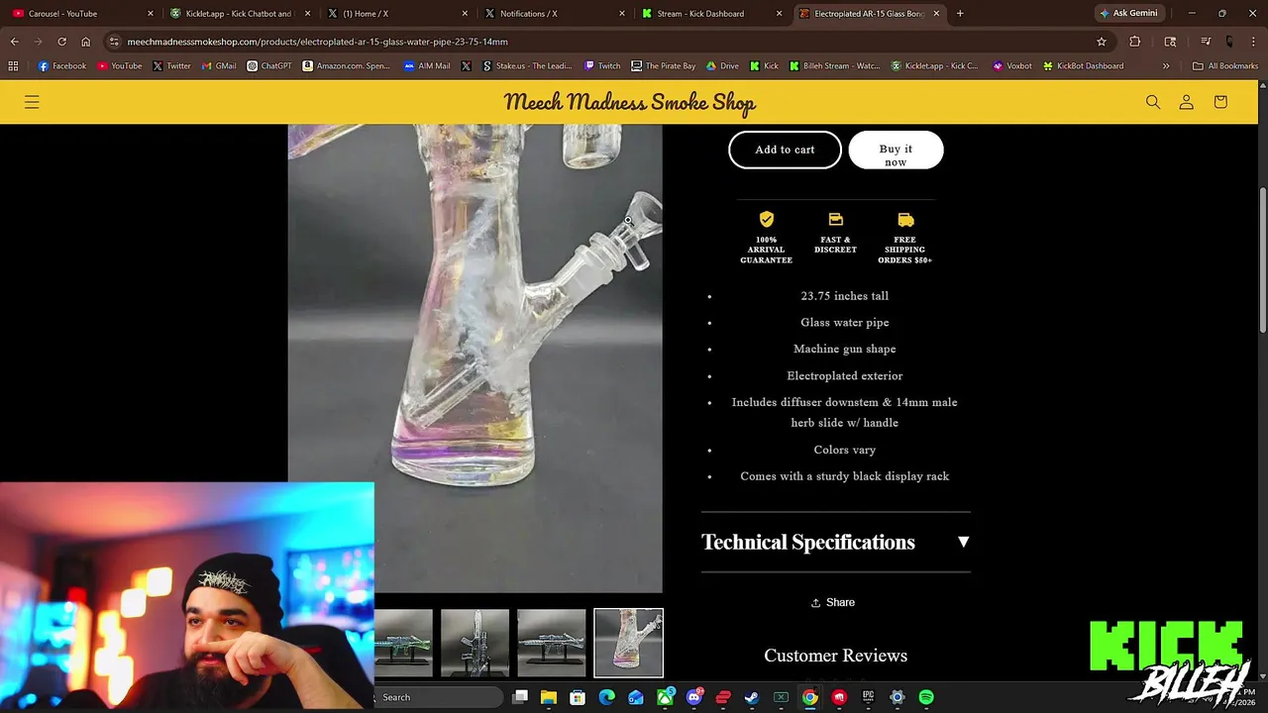1268x713 pixels.
Task: Click the Add to cart button
Action: pyautogui.click(x=785, y=150)
